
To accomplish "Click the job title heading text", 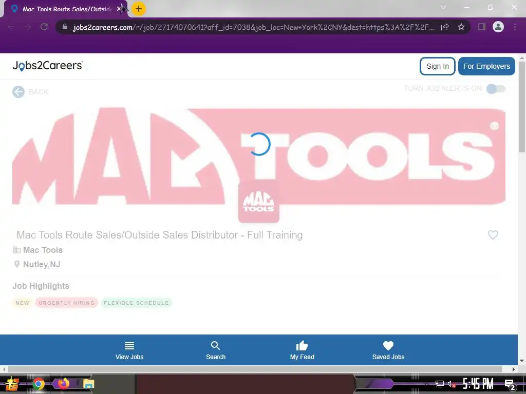I will point(160,235).
